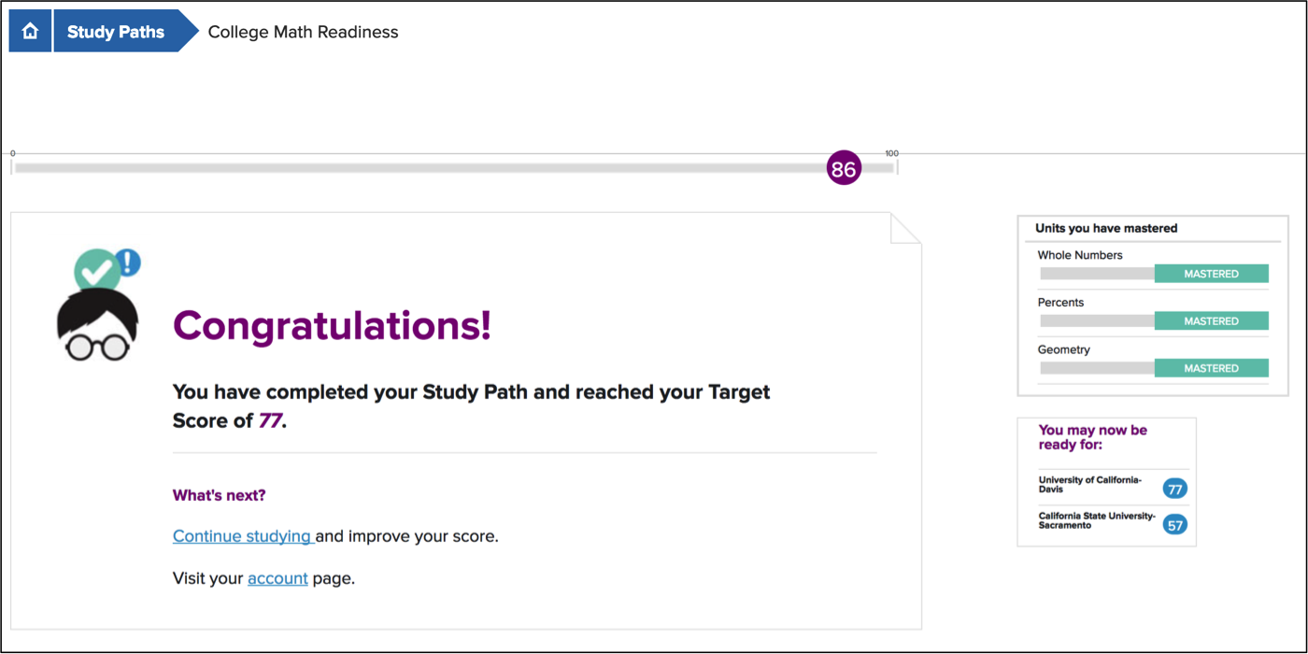Click the 57 score bubble for Sacramento
1308x654 pixels.
[1175, 525]
